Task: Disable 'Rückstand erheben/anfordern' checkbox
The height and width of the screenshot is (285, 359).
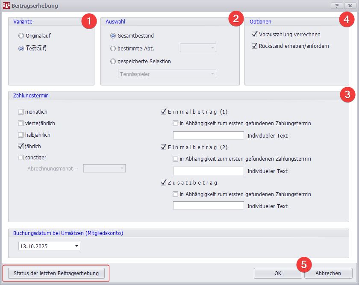Action: tap(255, 46)
